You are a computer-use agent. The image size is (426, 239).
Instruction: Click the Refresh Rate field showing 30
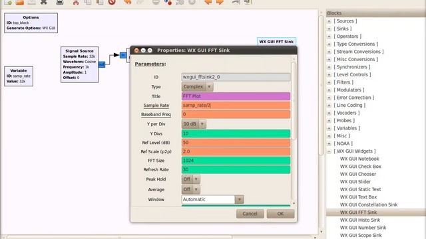[236, 169]
